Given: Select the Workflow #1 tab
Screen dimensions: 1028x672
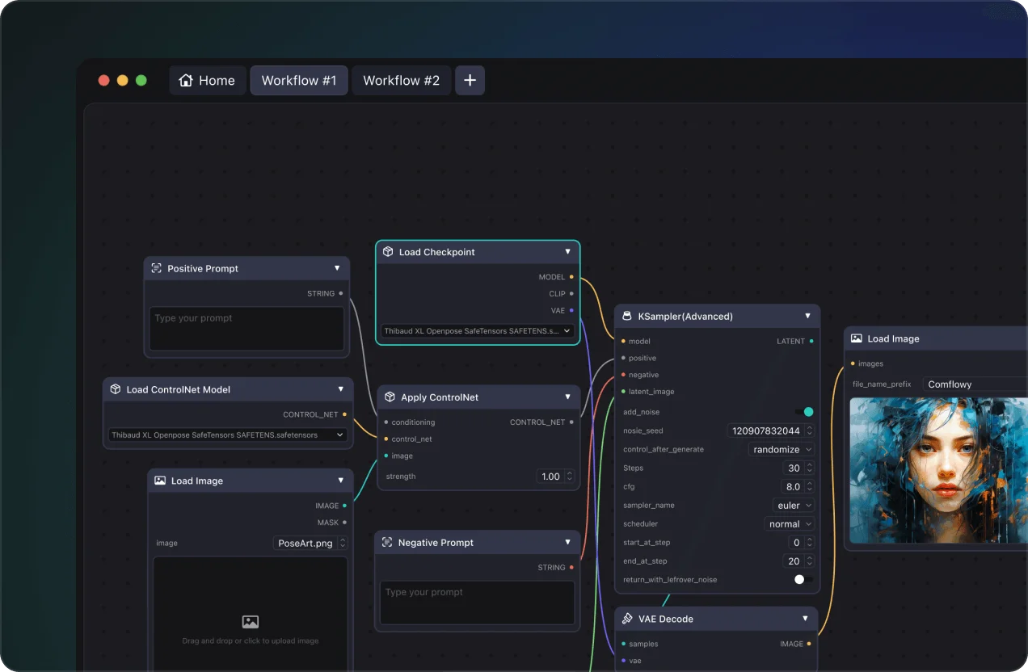Looking at the screenshot, I should point(299,81).
